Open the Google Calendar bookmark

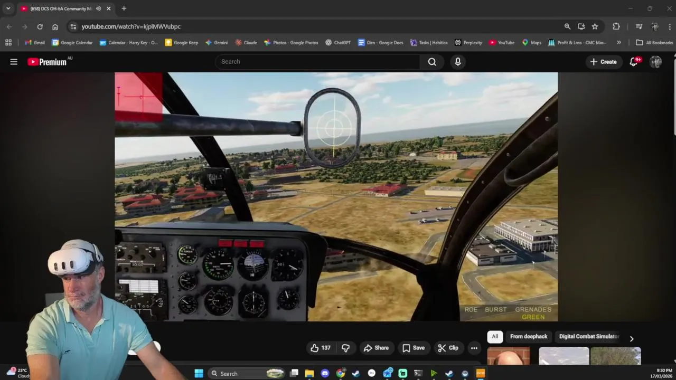72,43
